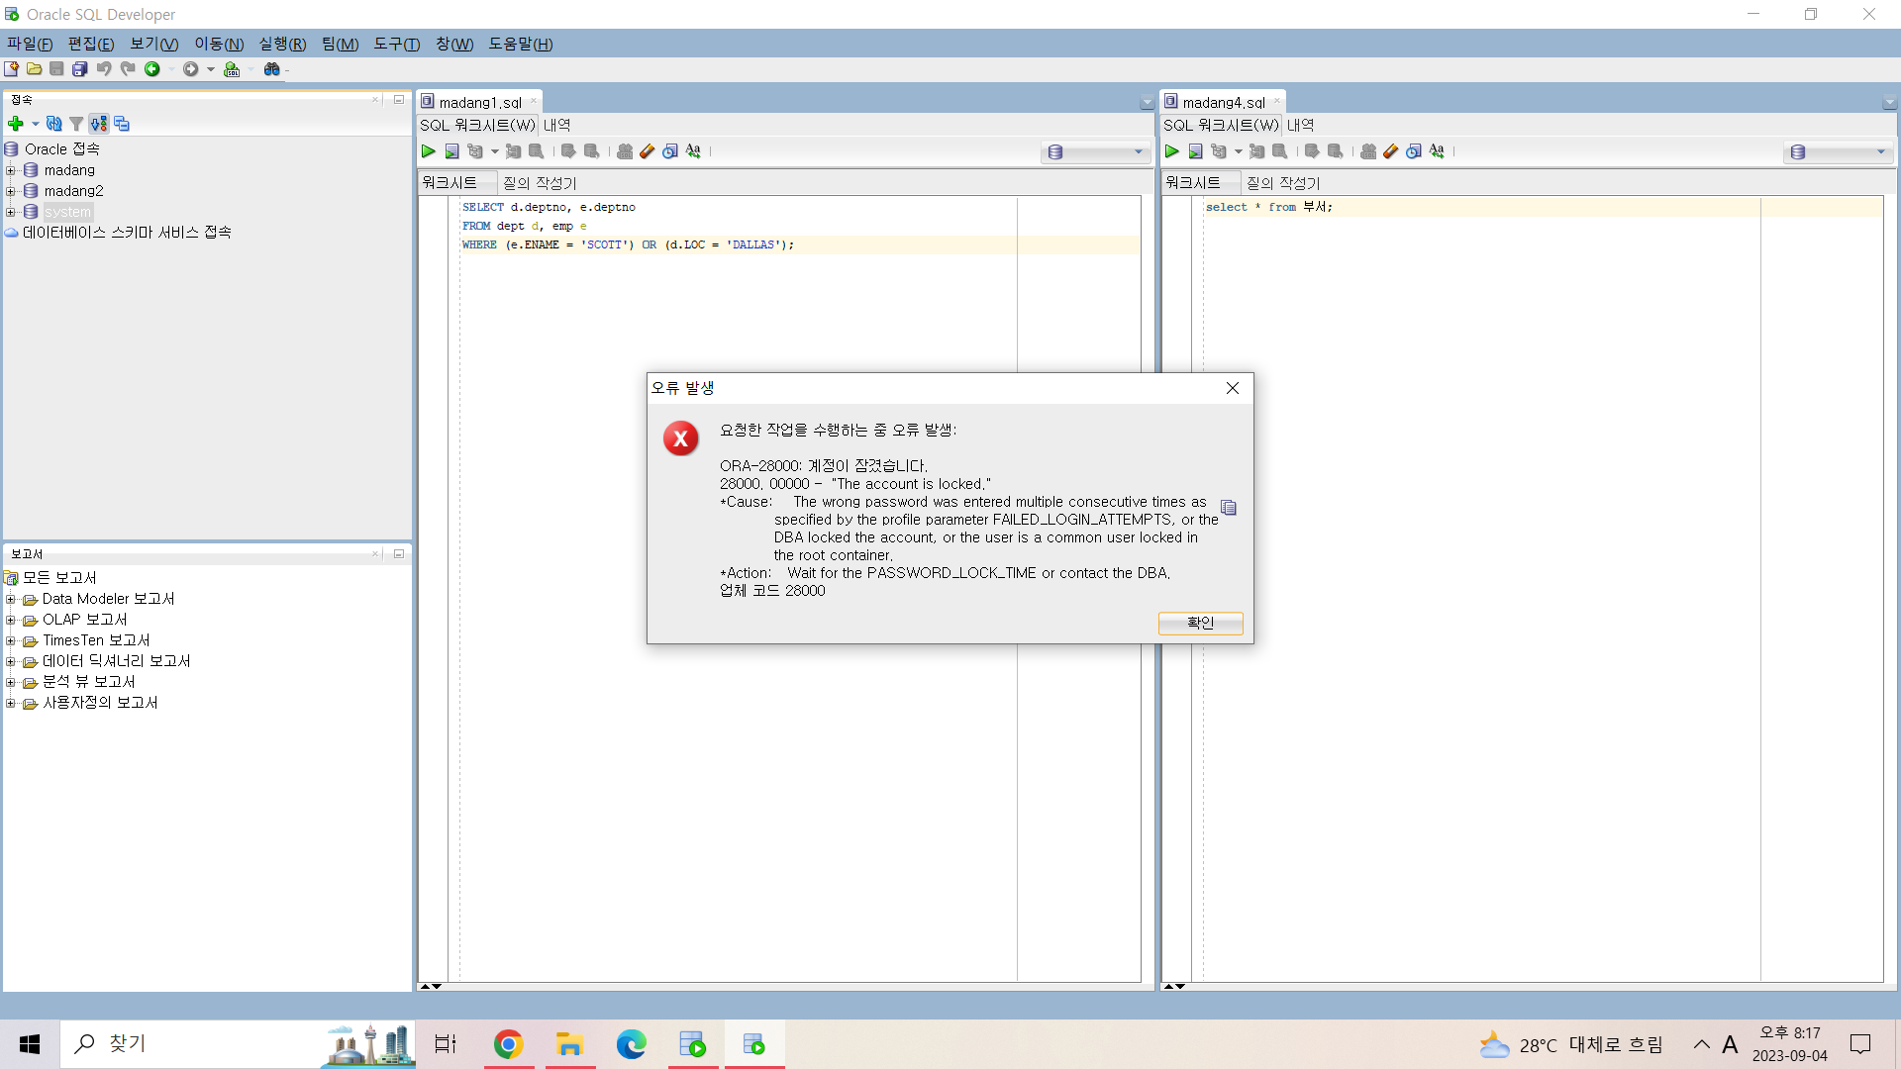The height and width of the screenshot is (1069, 1901).
Task: Toggle change-case Aa icon in madang4 toolbar
Action: tap(1437, 151)
